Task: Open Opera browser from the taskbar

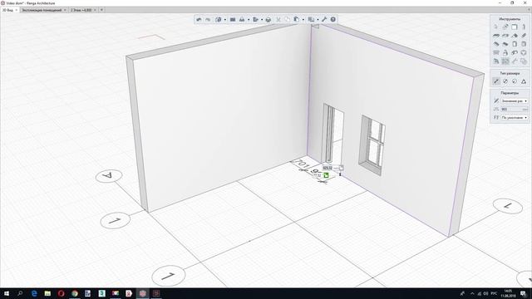Action: click(x=61, y=293)
